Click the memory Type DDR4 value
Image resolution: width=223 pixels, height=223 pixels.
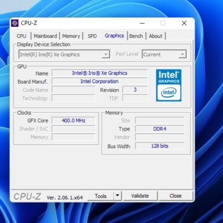tap(160, 129)
